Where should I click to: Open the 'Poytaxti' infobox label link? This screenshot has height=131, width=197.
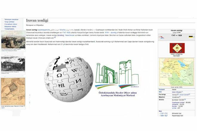pos(162,90)
